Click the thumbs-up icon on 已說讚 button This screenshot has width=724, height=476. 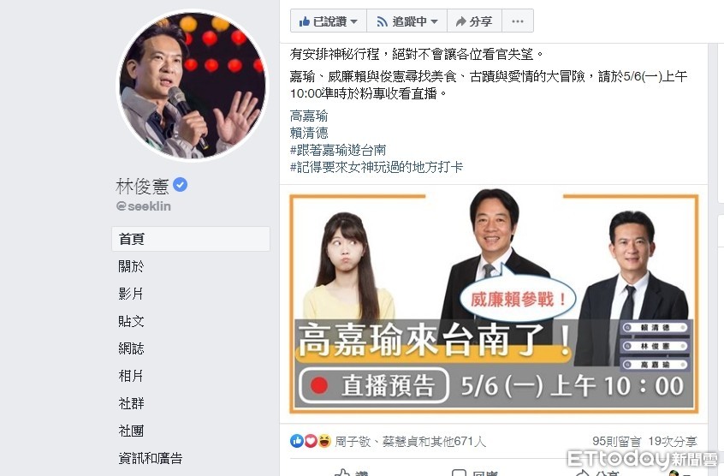(x=305, y=21)
